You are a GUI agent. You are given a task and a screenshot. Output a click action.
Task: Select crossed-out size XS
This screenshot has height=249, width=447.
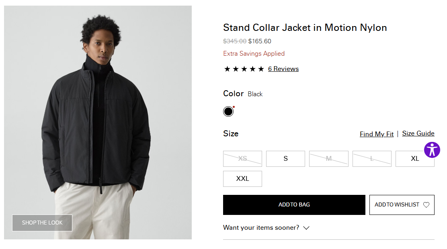(x=242, y=159)
